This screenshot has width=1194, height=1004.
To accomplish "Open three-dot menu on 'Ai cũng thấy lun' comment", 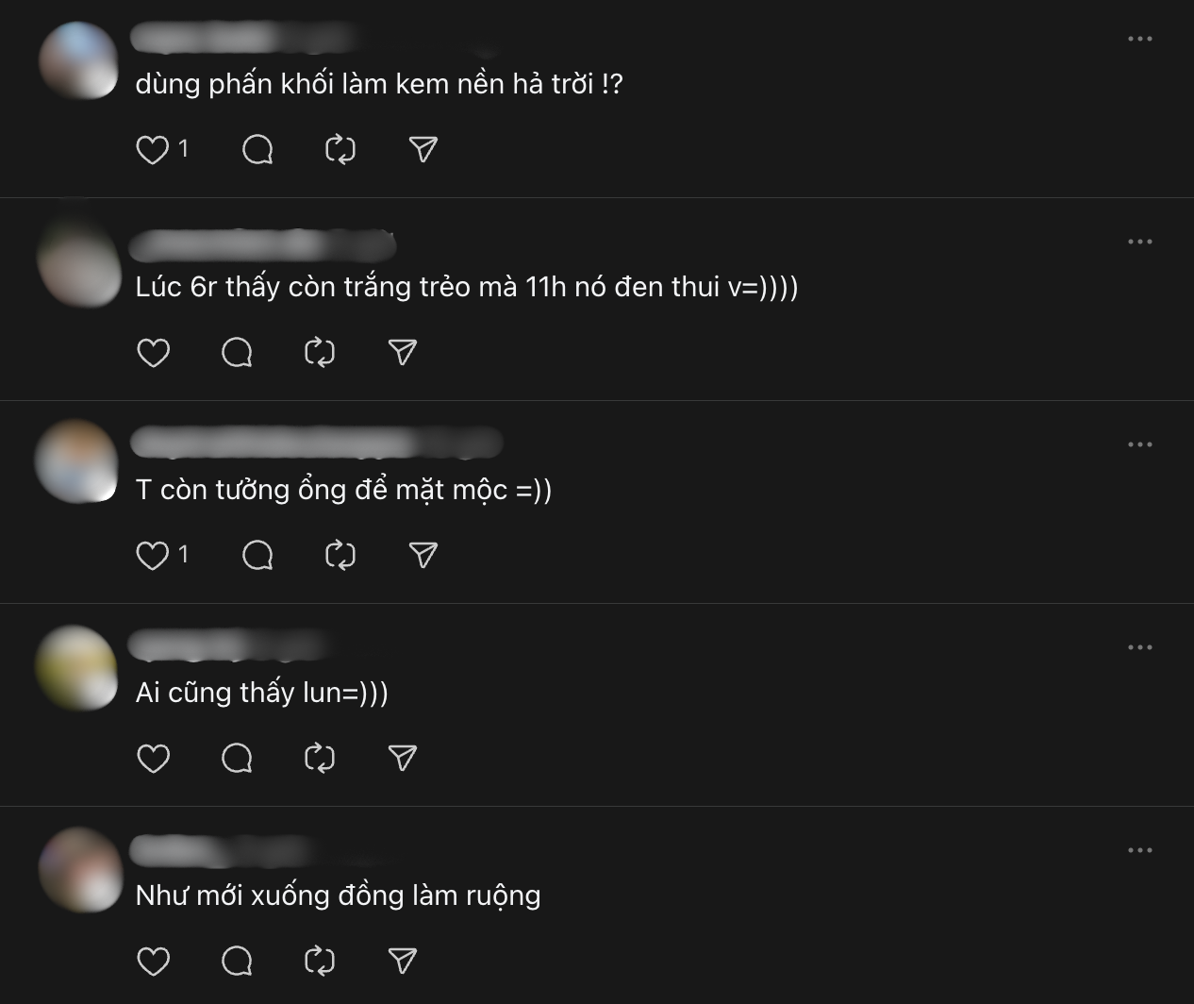I will tap(1139, 647).
